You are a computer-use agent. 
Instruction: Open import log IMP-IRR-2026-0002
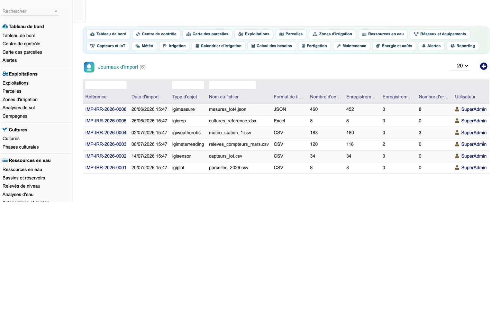(x=106, y=156)
